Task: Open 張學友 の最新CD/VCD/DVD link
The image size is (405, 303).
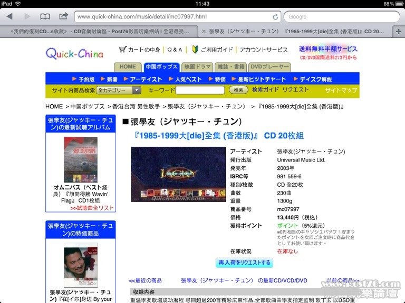Action: click(244, 280)
